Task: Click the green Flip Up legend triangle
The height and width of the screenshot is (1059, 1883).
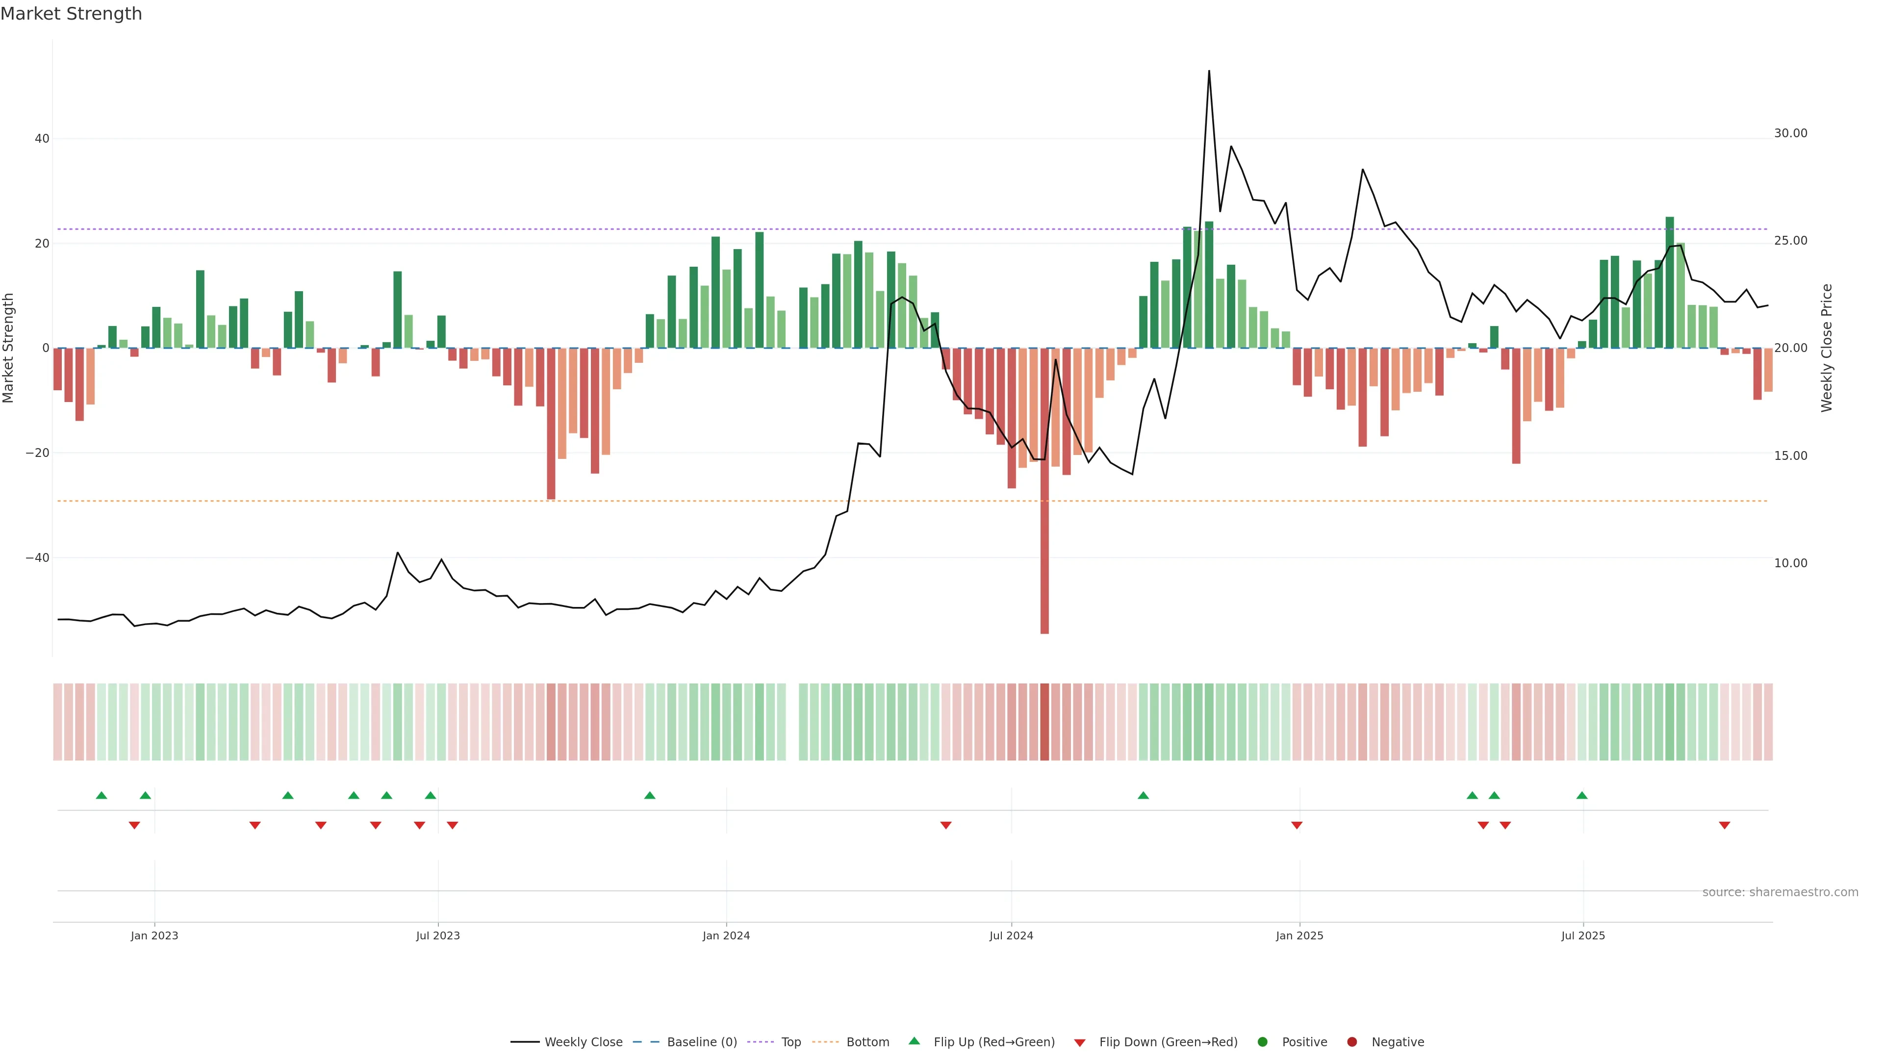Action: 914,1041
